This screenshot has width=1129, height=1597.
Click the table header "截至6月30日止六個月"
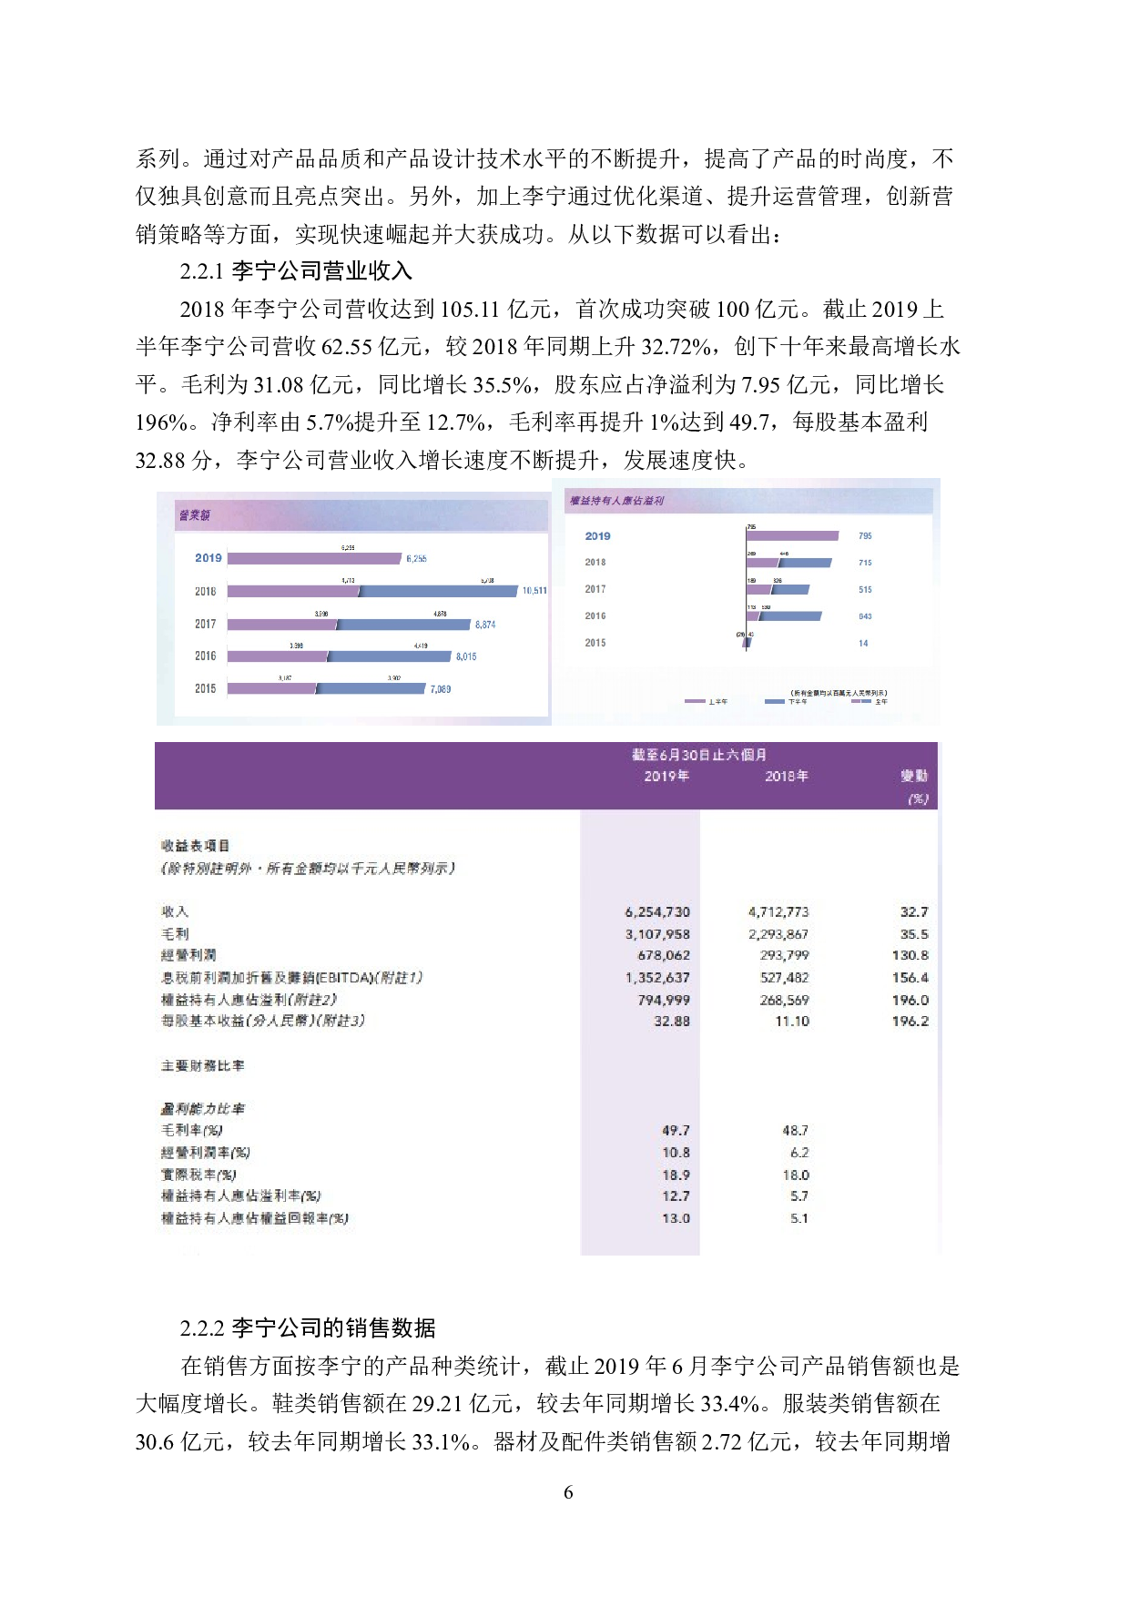[699, 755]
